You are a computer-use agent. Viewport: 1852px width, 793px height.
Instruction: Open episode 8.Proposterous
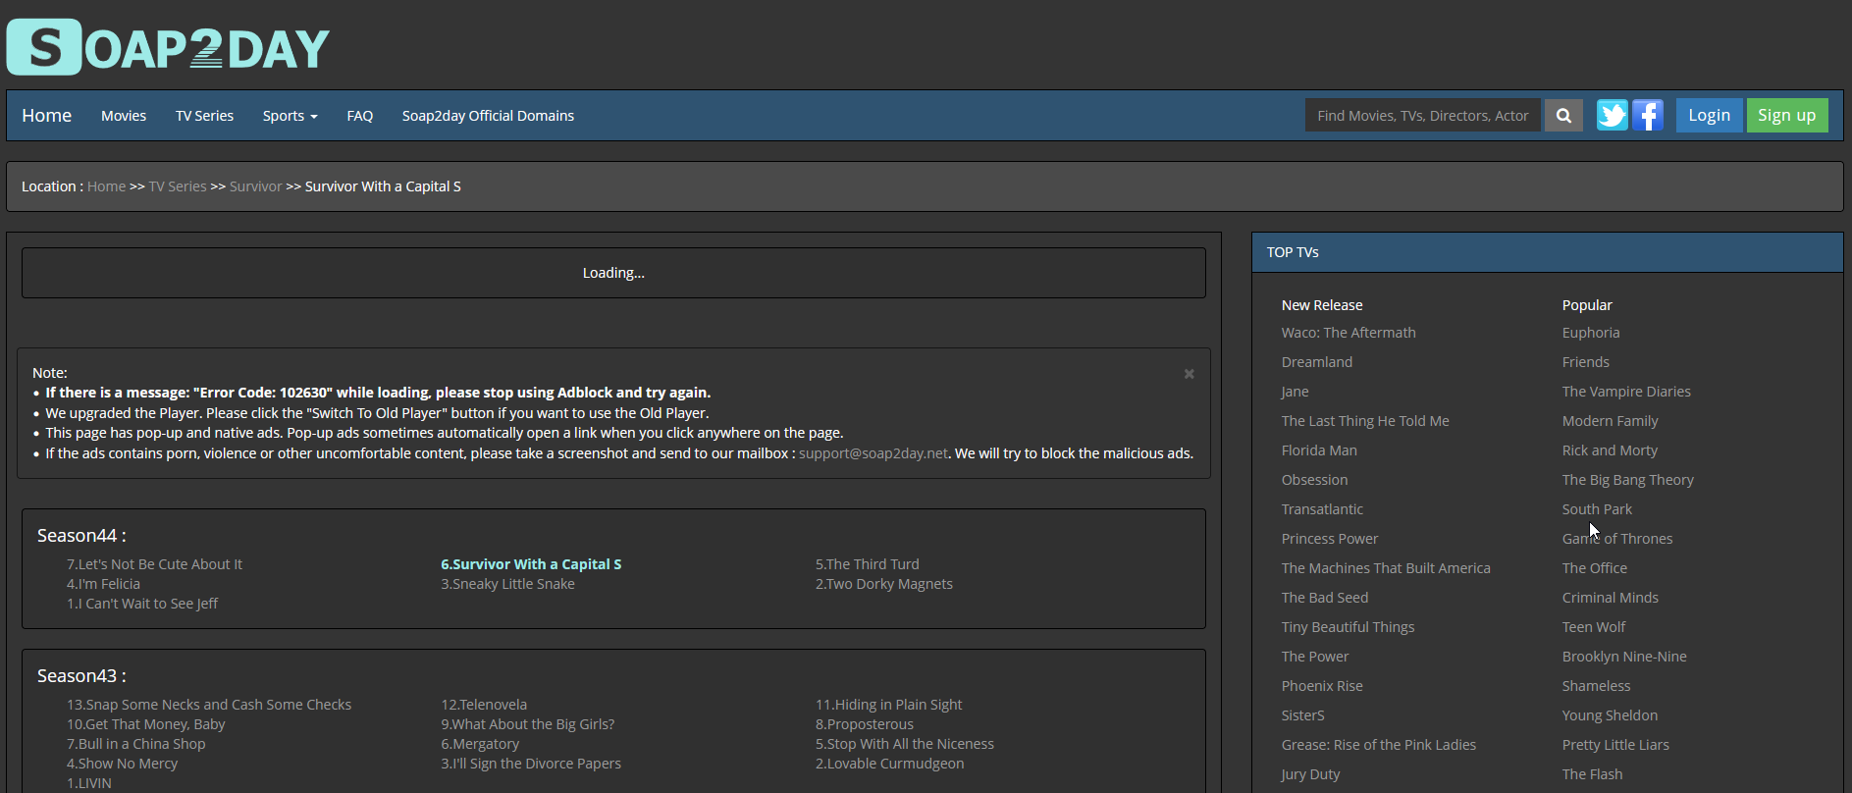point(865,724)
